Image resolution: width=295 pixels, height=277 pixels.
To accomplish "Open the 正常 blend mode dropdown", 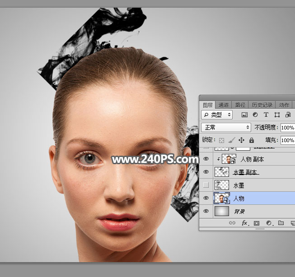I will pos(226,127).
